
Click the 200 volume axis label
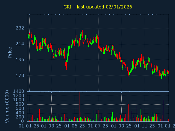(x=20, y=117)
